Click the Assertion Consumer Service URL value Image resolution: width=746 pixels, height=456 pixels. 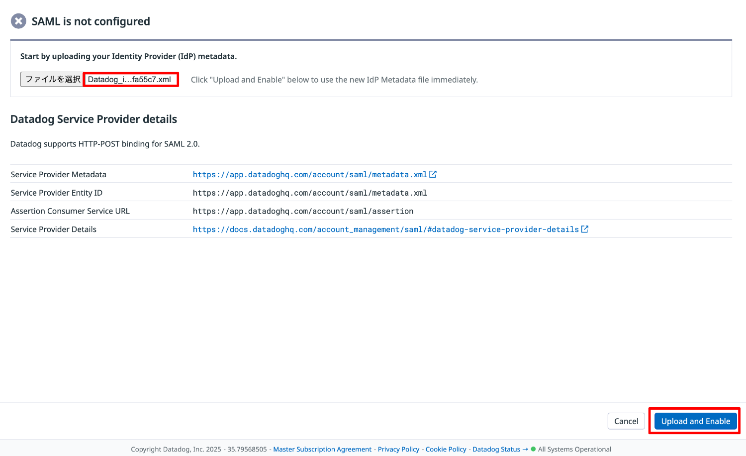(303, 211)
